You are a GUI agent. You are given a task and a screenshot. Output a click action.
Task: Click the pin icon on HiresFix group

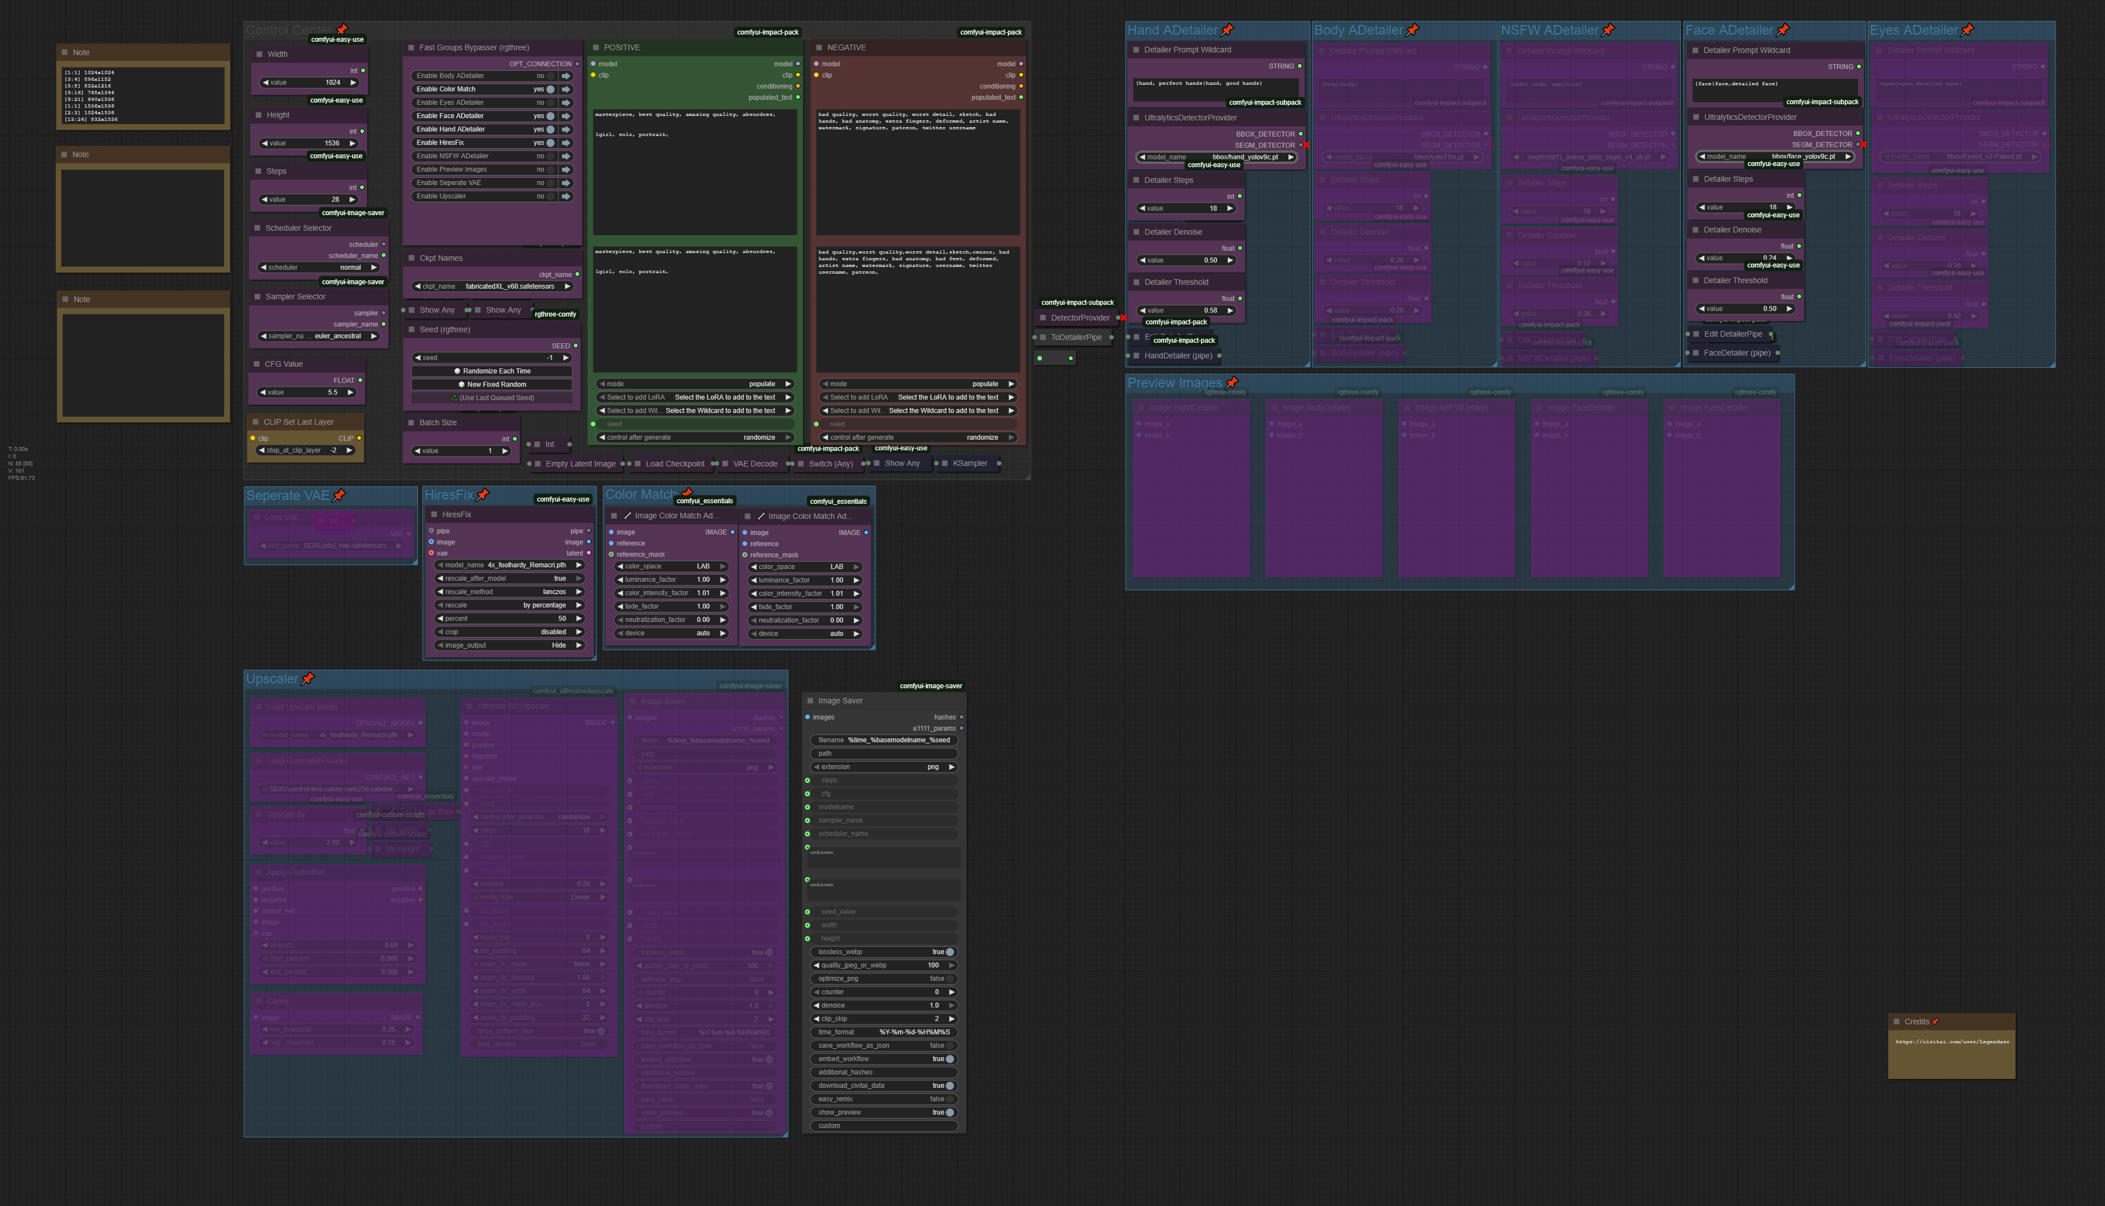click(483, 494)
